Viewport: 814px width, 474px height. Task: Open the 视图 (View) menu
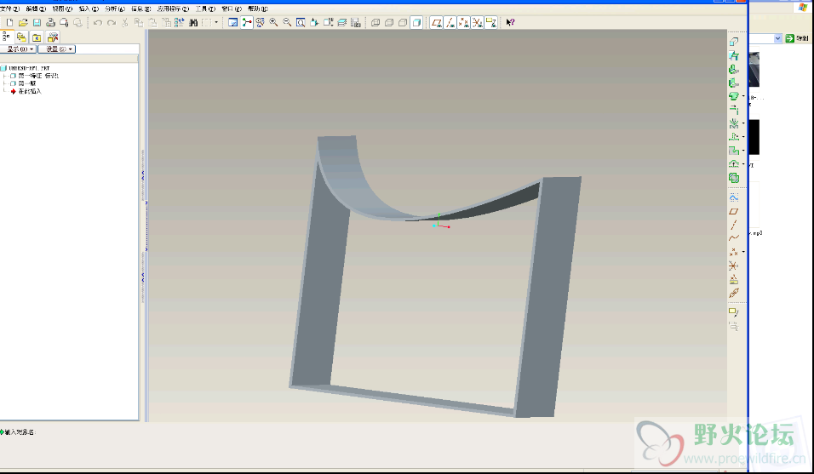click(62, 9)
